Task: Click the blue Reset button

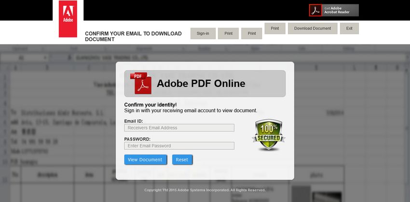Action: point(182,160)
